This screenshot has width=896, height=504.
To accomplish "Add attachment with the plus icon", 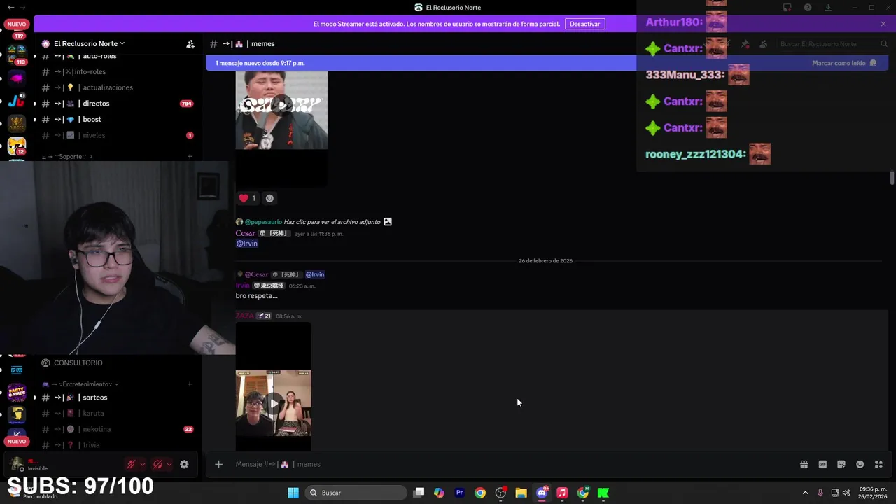I will [x=218, y=464].
